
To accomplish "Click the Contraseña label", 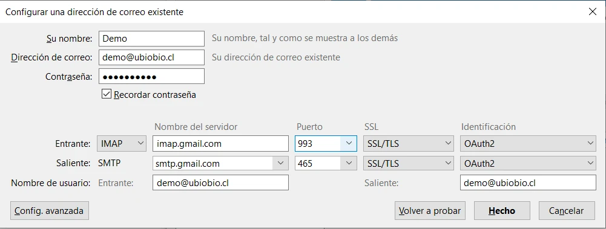I will (x=69, y=77).
